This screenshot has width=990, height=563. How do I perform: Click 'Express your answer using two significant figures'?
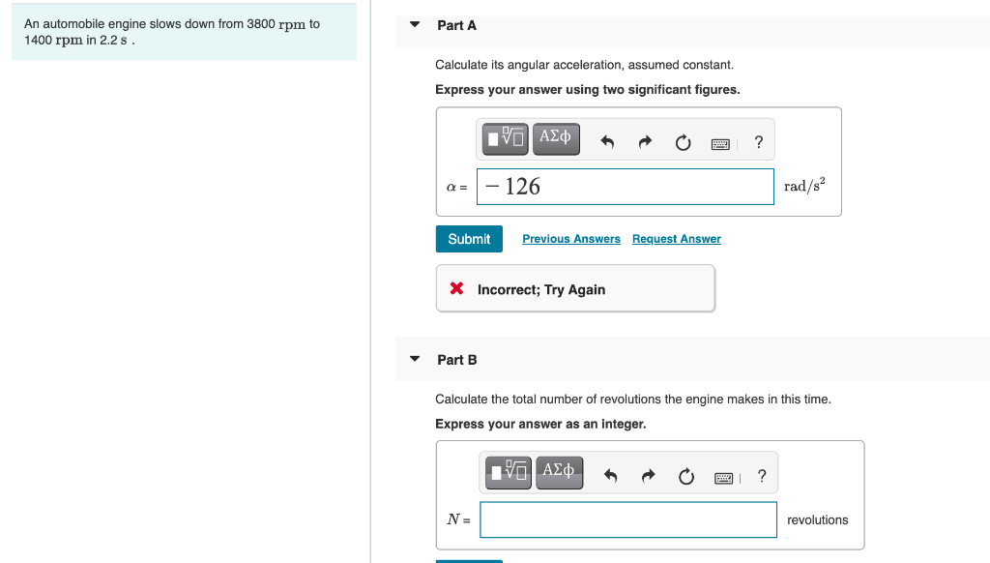click(x=587, y=90)
